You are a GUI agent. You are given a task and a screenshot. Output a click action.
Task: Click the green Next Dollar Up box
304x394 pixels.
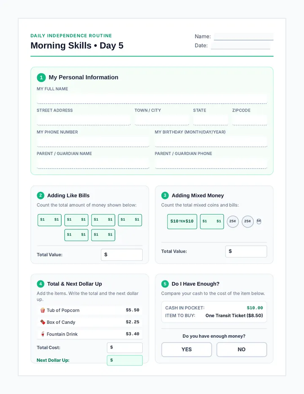tap(125, 360)
